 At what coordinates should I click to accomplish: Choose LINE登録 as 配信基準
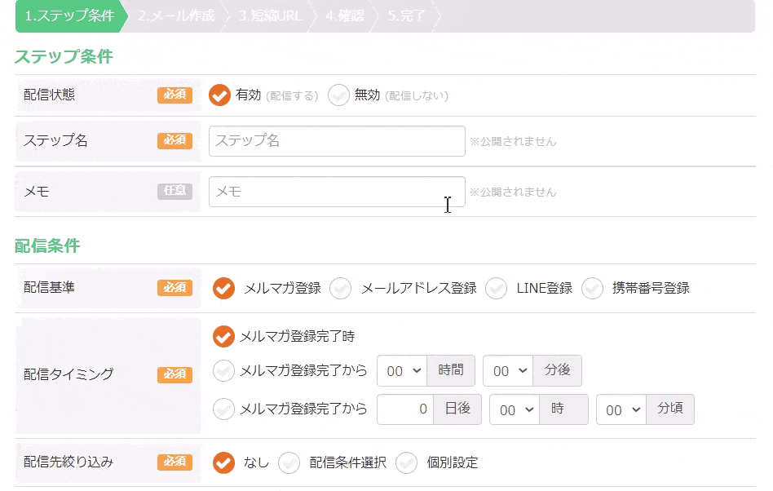496,289
